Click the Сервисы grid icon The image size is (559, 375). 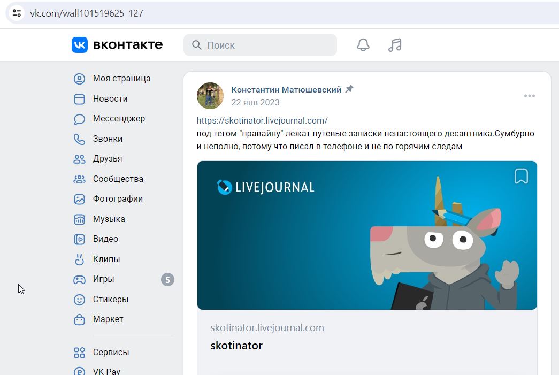click(x=79, y=353)
